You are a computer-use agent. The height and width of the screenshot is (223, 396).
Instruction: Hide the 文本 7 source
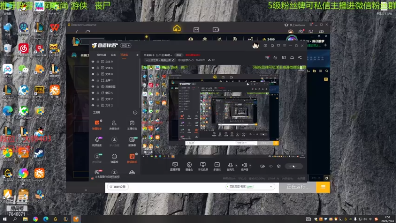click(x=93, y=99)
